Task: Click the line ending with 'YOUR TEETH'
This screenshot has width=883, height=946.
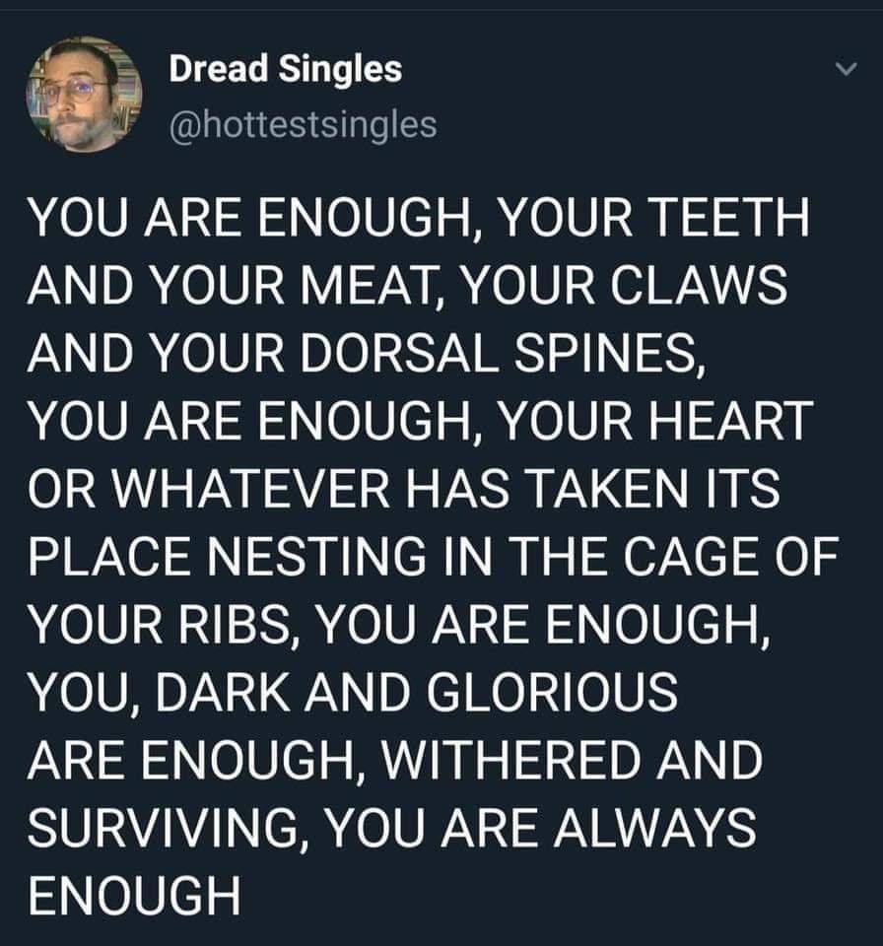Action: 421,219
